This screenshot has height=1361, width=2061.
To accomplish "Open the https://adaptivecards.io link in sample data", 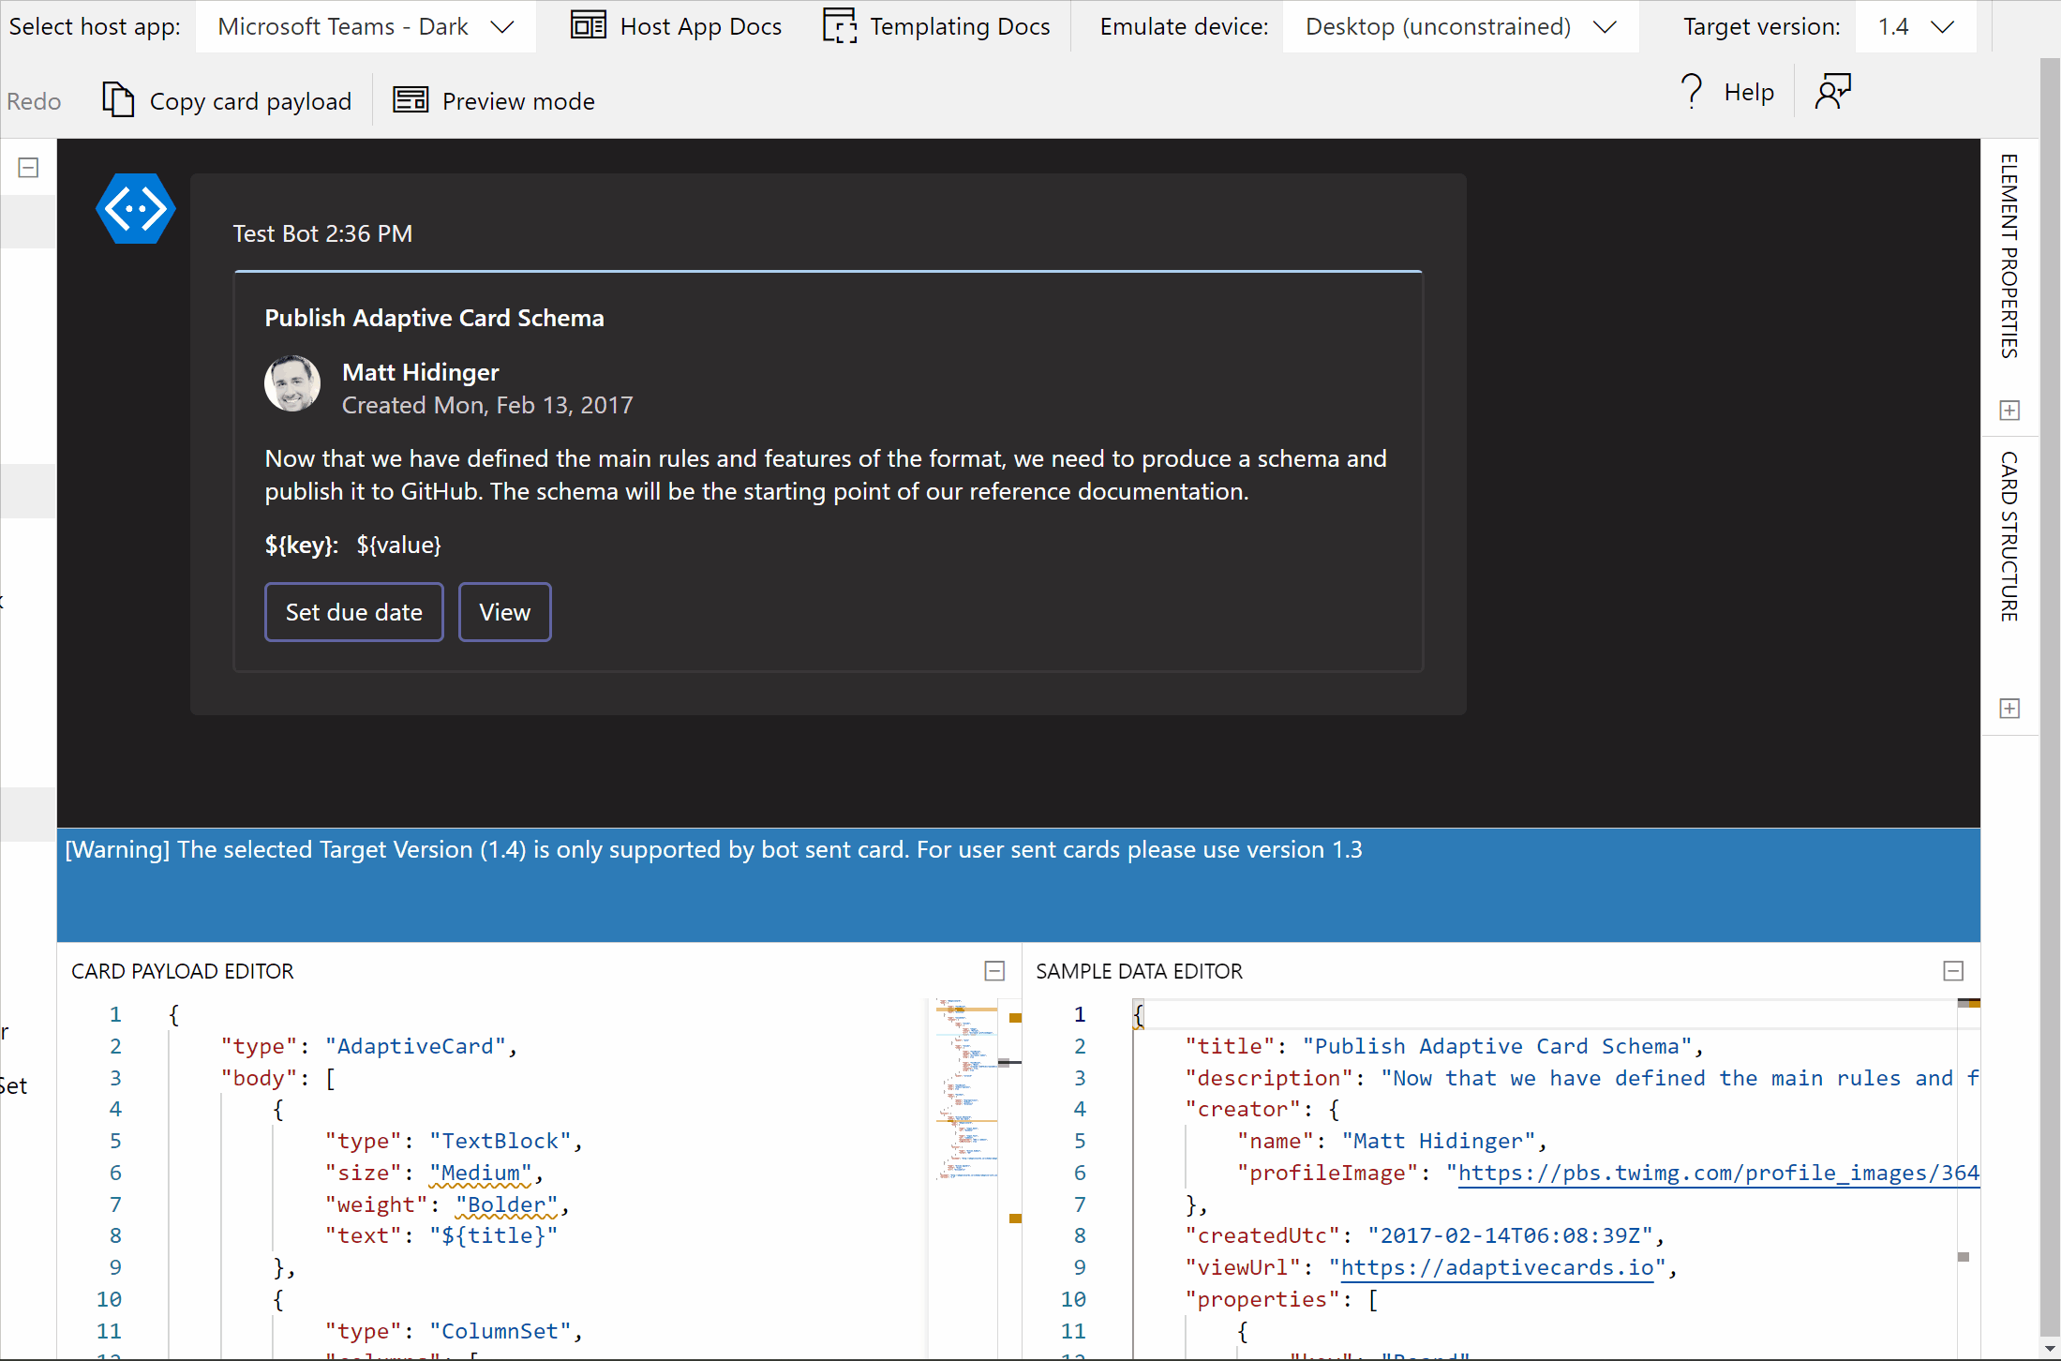I will [x=1497, y=1266].
